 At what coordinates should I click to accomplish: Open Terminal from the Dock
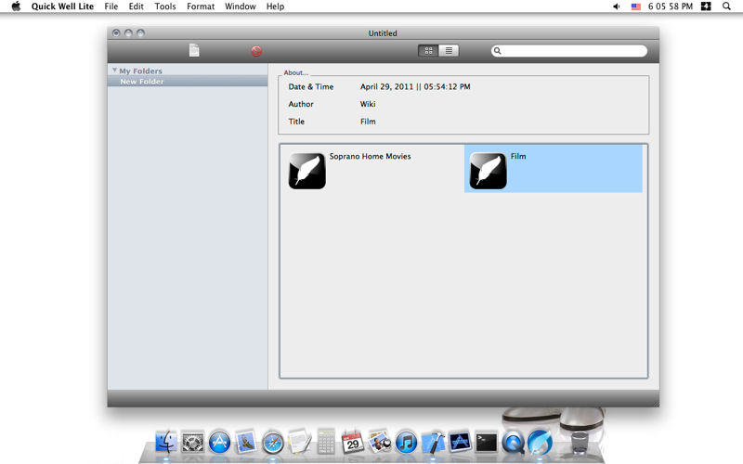486,444
